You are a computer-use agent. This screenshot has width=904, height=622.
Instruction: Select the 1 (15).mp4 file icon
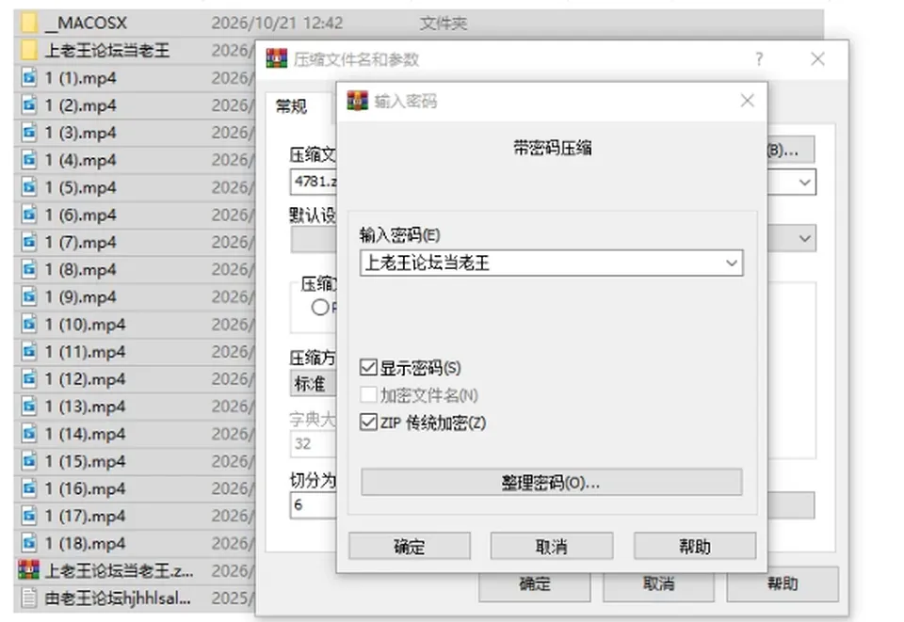(x=29, y=461)
